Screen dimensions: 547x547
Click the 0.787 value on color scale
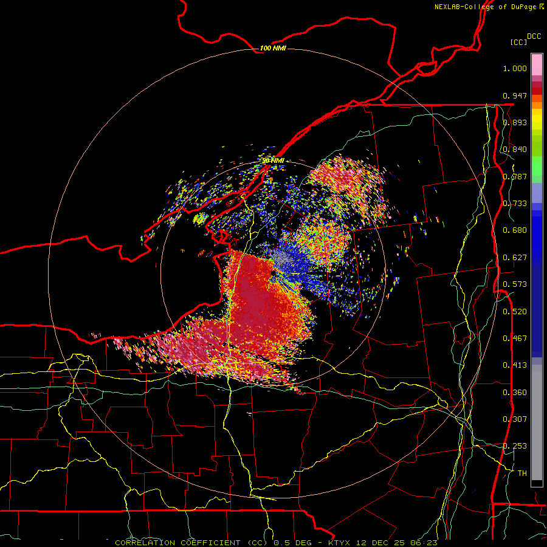(x=515, y=176)
